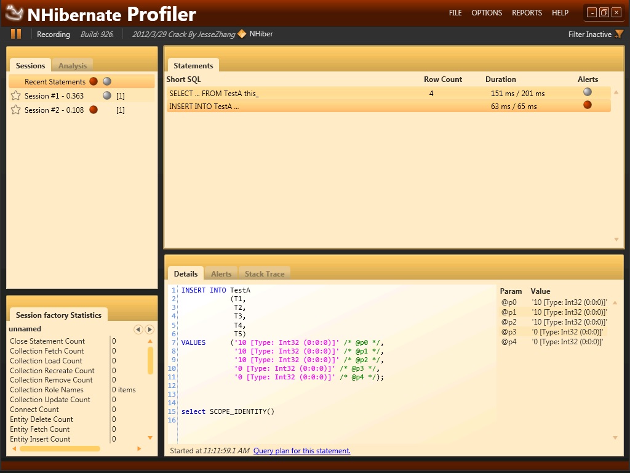Open the Stack Trace tab
Screen dimensions: 630x473
[x=265, y=274]
